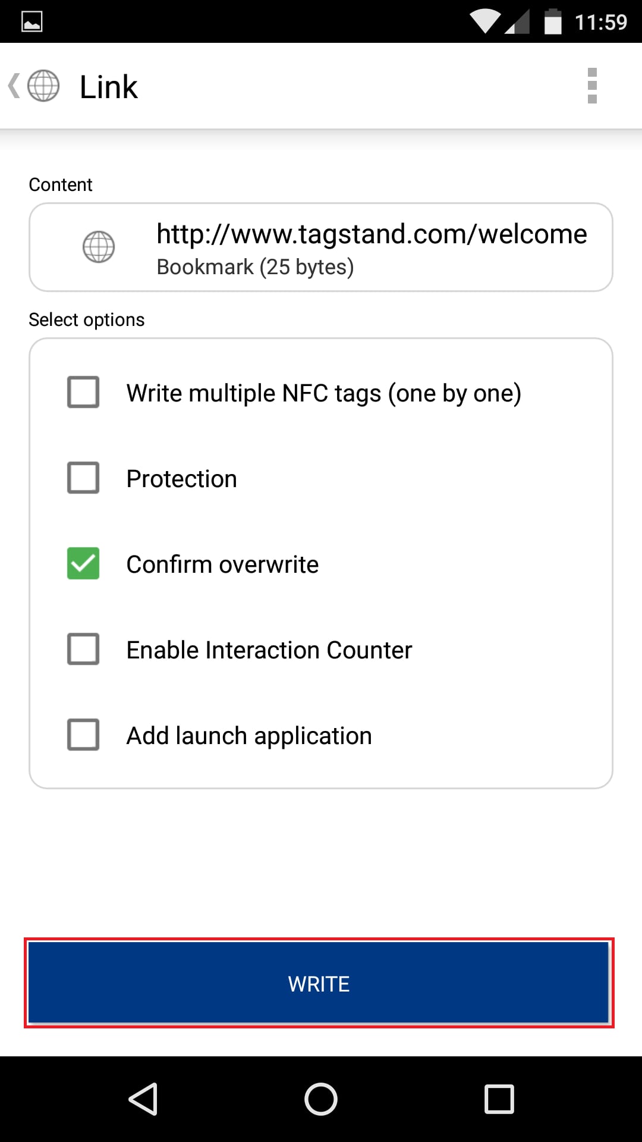Open the three-dot overflow menu
The height and width of the screenshot is (1142, 642).
[592, 86]
